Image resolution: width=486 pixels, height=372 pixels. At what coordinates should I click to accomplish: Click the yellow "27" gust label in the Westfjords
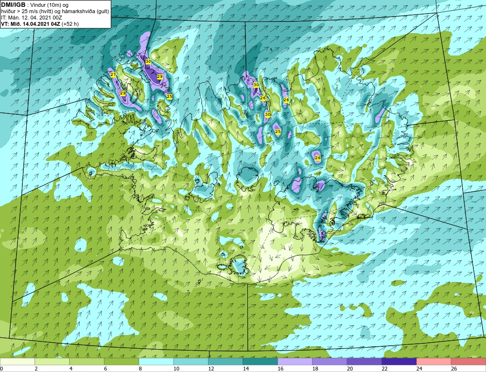click(x=113, y=75)
